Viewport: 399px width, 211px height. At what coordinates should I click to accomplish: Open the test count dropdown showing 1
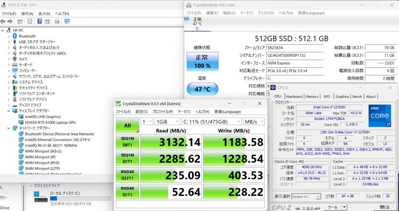[x=147, y=121]
